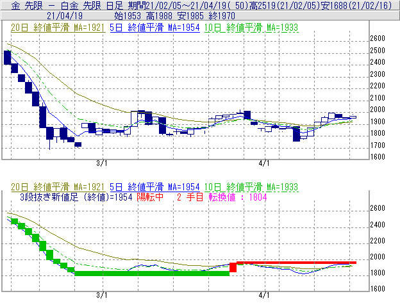
Task: Click the 20日 終値平滑 MA=1921 legend in upper chart
Action: 58,28
